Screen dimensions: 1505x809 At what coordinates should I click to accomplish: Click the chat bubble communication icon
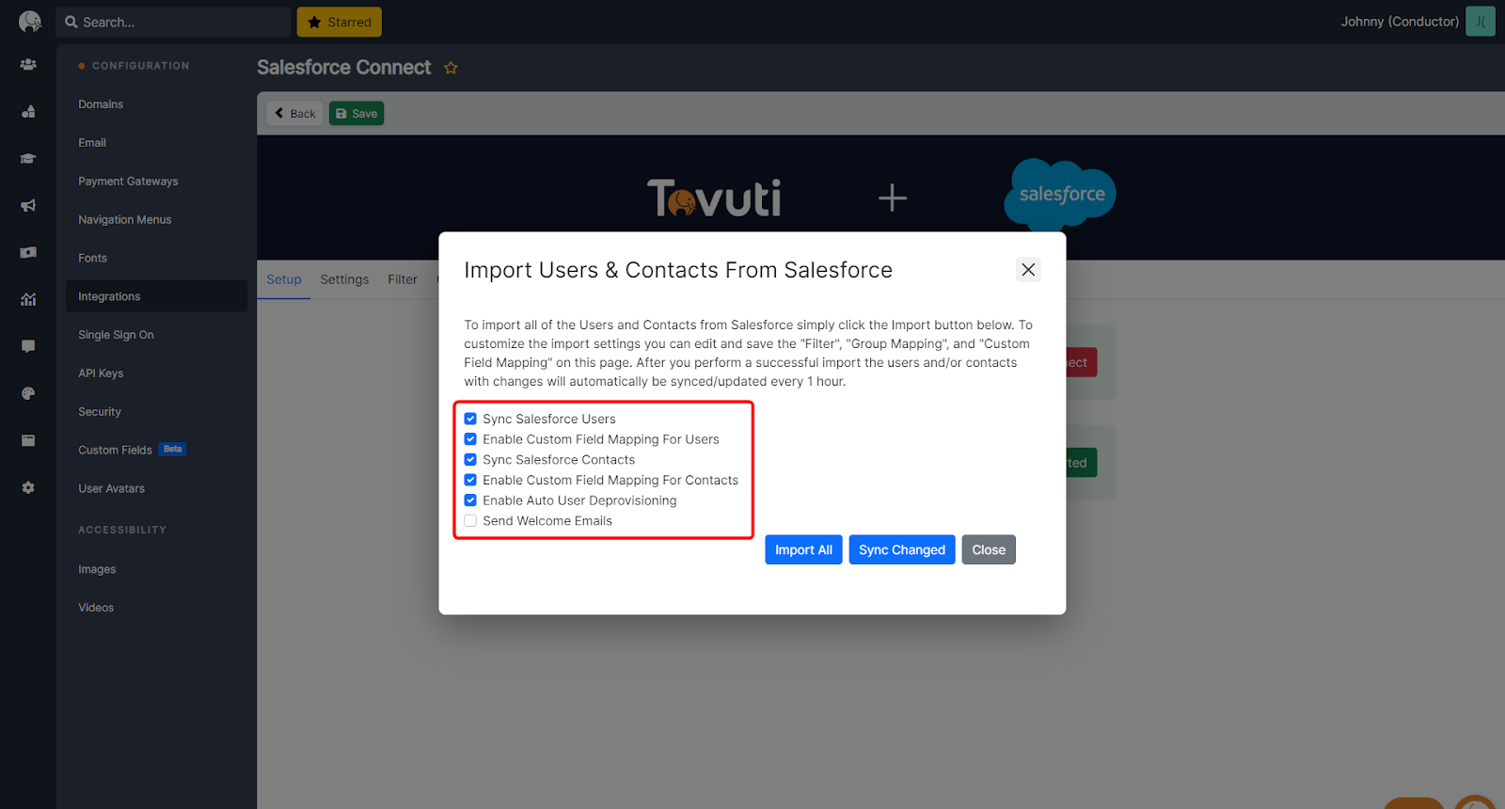click(28, 346)
